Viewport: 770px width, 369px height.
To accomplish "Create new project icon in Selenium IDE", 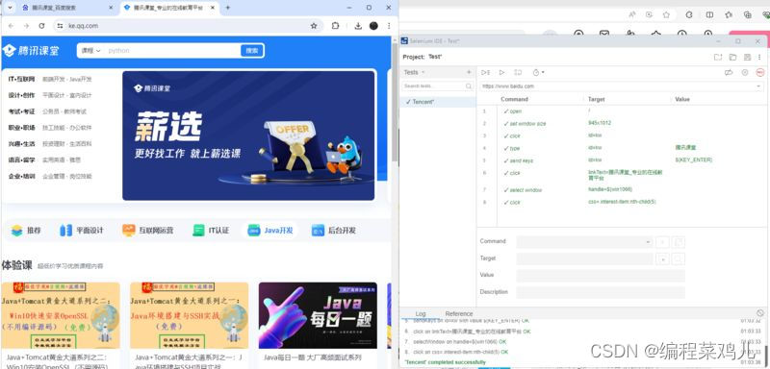I will pyautogui.click(x=718, y=57).
